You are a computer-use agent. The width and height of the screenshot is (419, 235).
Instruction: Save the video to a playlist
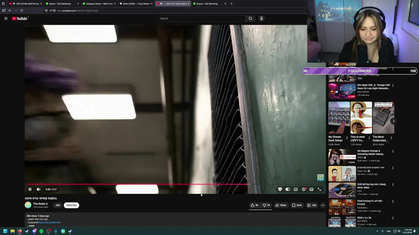click(x=297, y=205)
